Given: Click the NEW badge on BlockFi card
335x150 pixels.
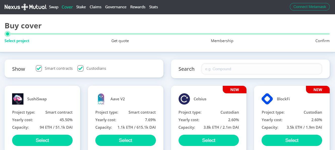Looking at the screenshot, I should [318, 90].
